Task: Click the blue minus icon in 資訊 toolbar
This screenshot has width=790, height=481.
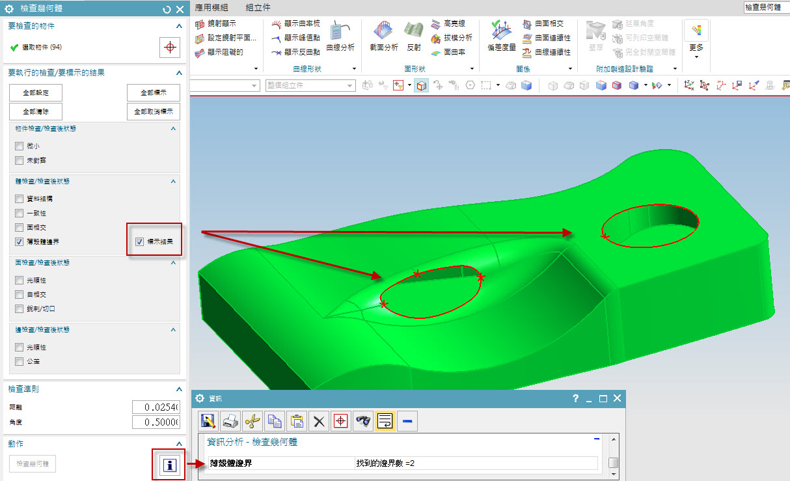Action: [407, 421]
